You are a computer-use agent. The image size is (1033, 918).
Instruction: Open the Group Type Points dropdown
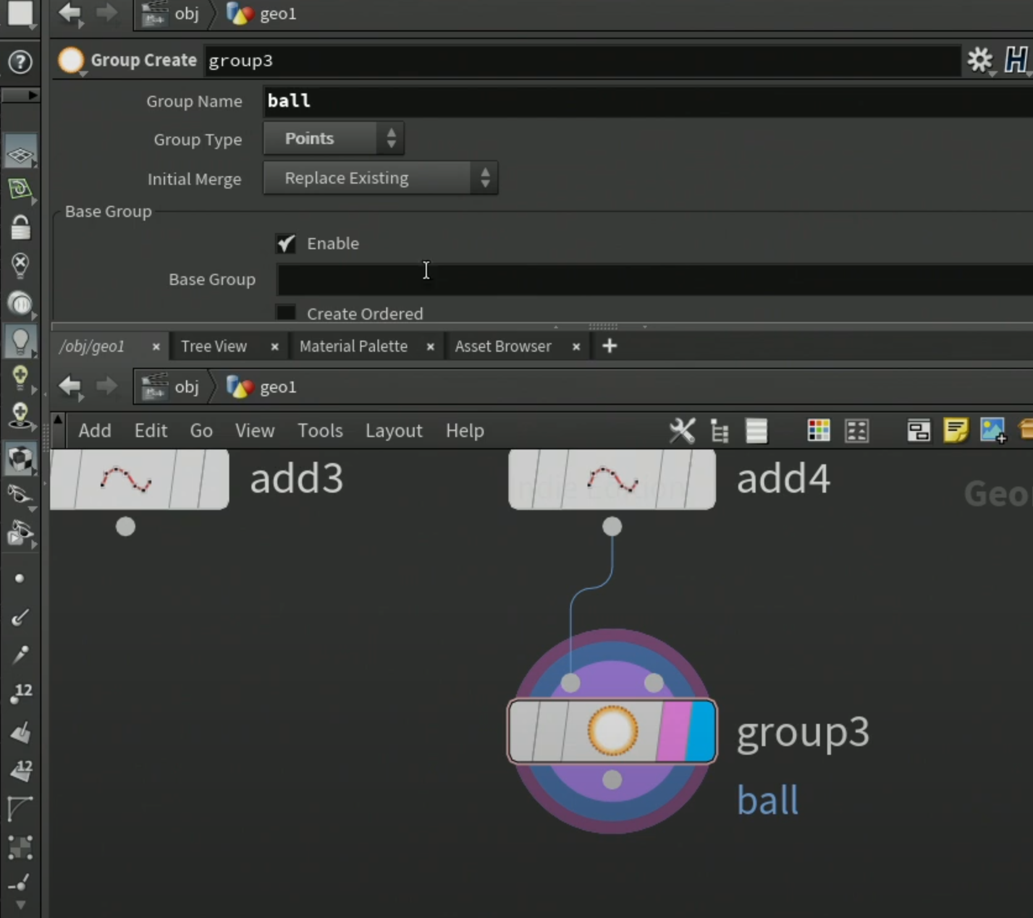click(x=334, y=138)
